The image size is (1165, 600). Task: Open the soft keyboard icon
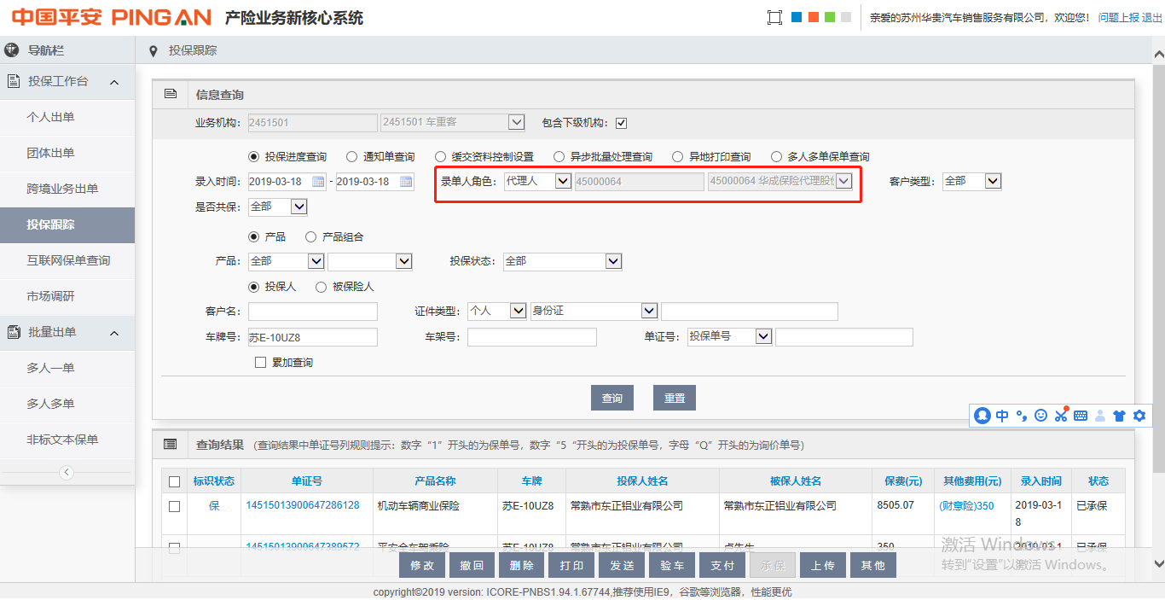[x=1080, y=416]
